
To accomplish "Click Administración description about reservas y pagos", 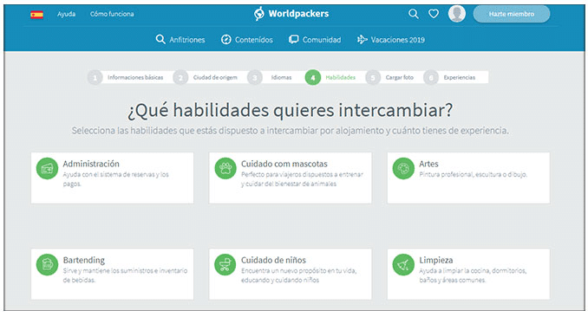I will (116, 179).
